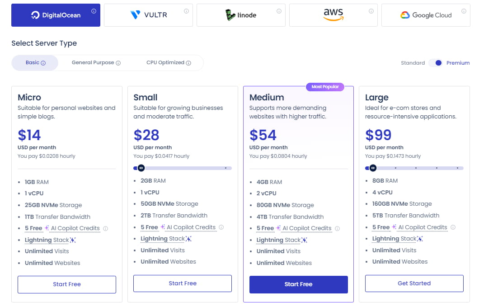Click info icon next to CPU Optimized

(188, 63)
